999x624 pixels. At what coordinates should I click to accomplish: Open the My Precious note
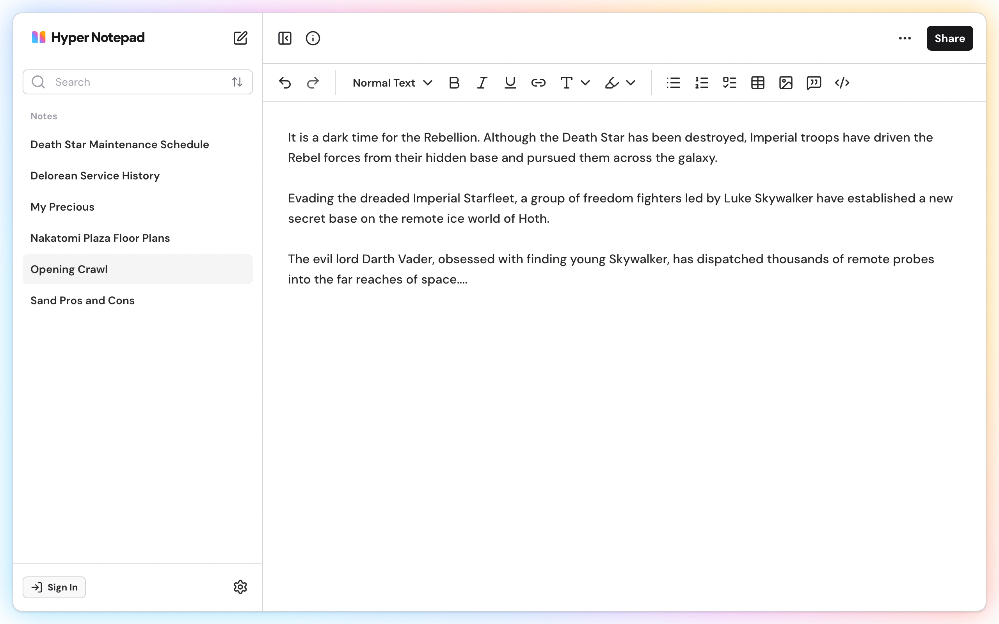click(137, 207)
